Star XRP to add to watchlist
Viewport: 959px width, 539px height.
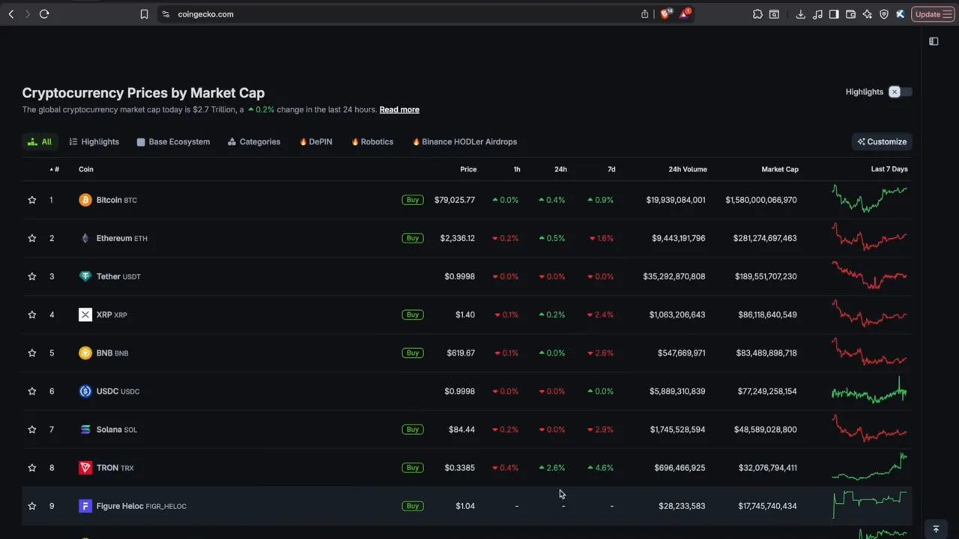[x=32, y=314]
